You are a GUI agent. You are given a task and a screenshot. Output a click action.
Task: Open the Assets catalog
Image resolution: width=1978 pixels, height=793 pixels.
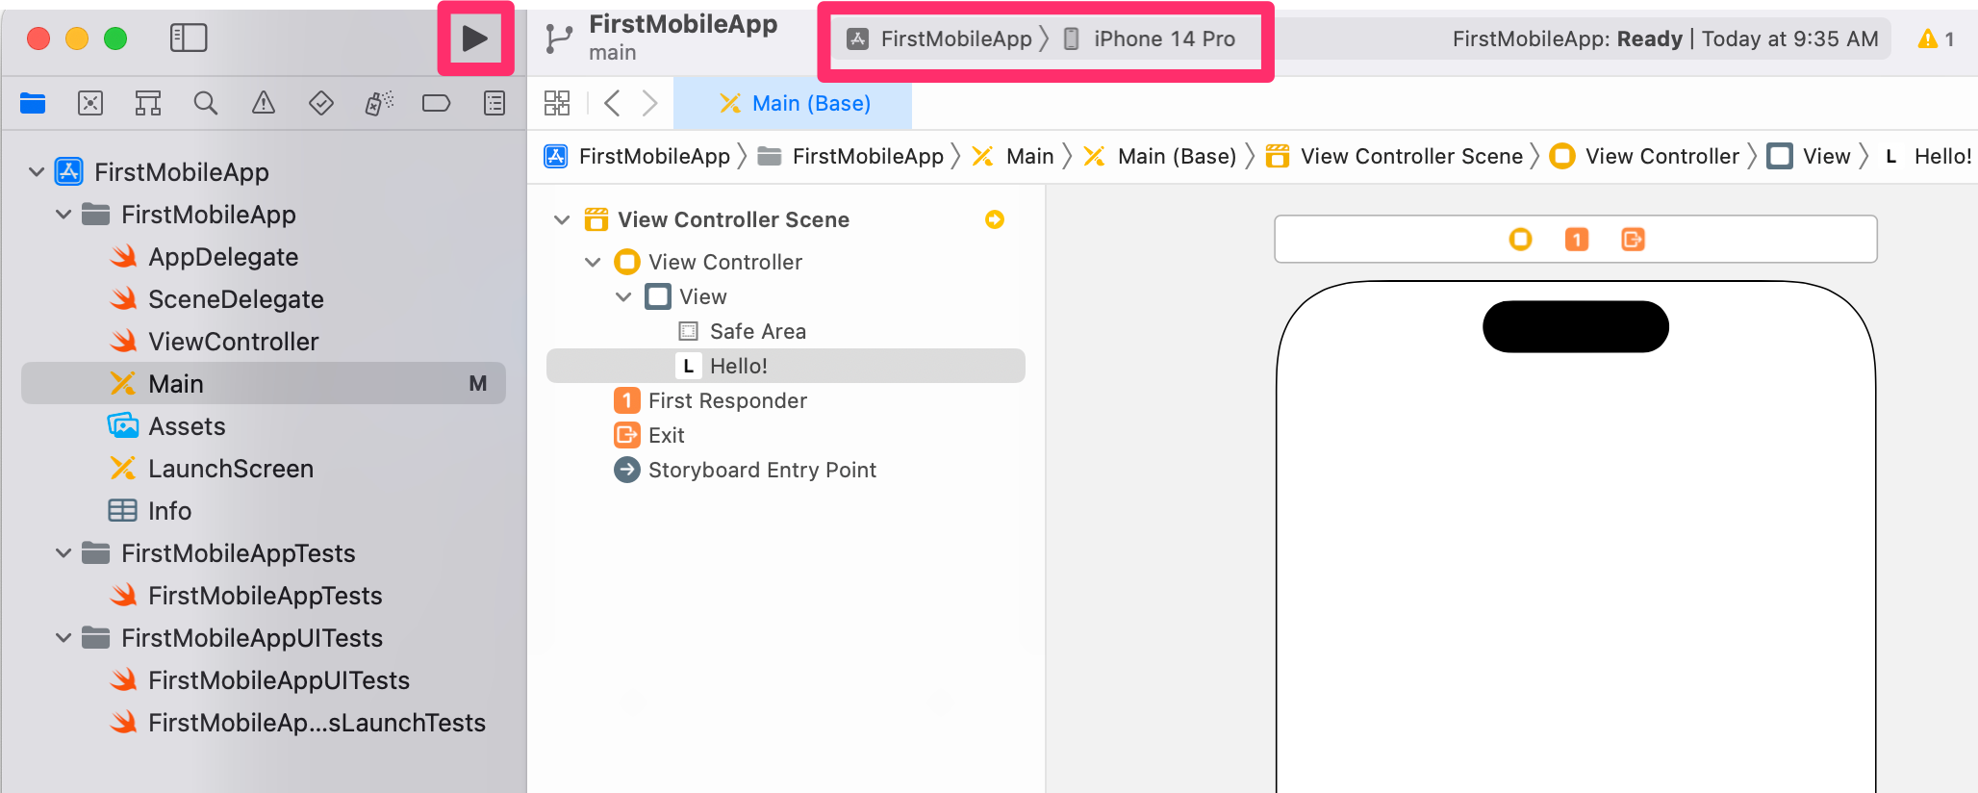167,426
